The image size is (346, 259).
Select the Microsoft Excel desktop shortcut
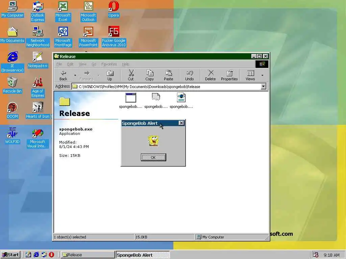[63, 11]
